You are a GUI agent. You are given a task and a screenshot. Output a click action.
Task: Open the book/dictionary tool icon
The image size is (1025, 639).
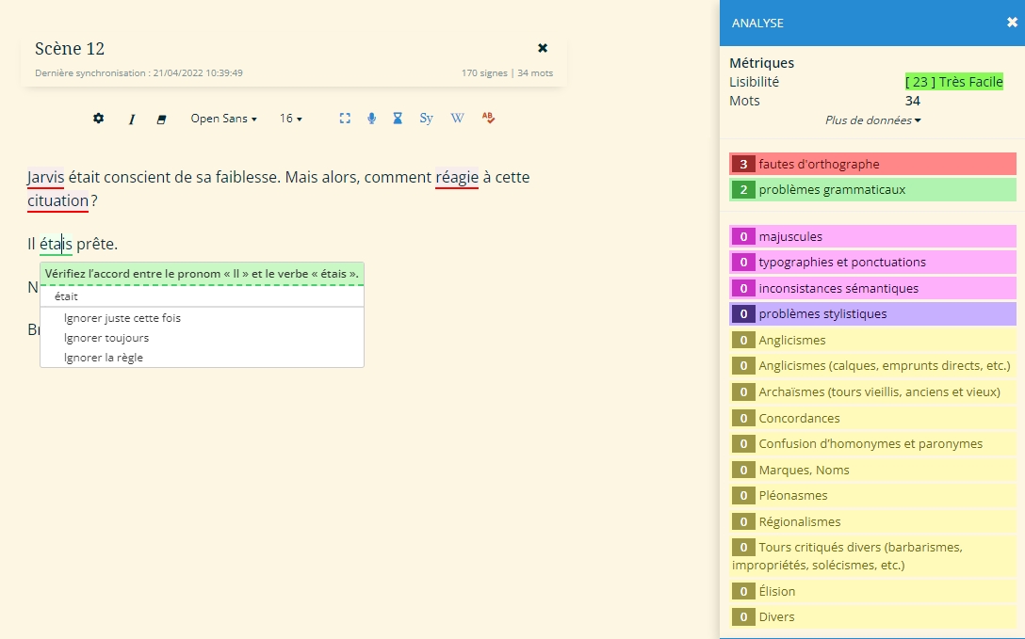(161, 119)
